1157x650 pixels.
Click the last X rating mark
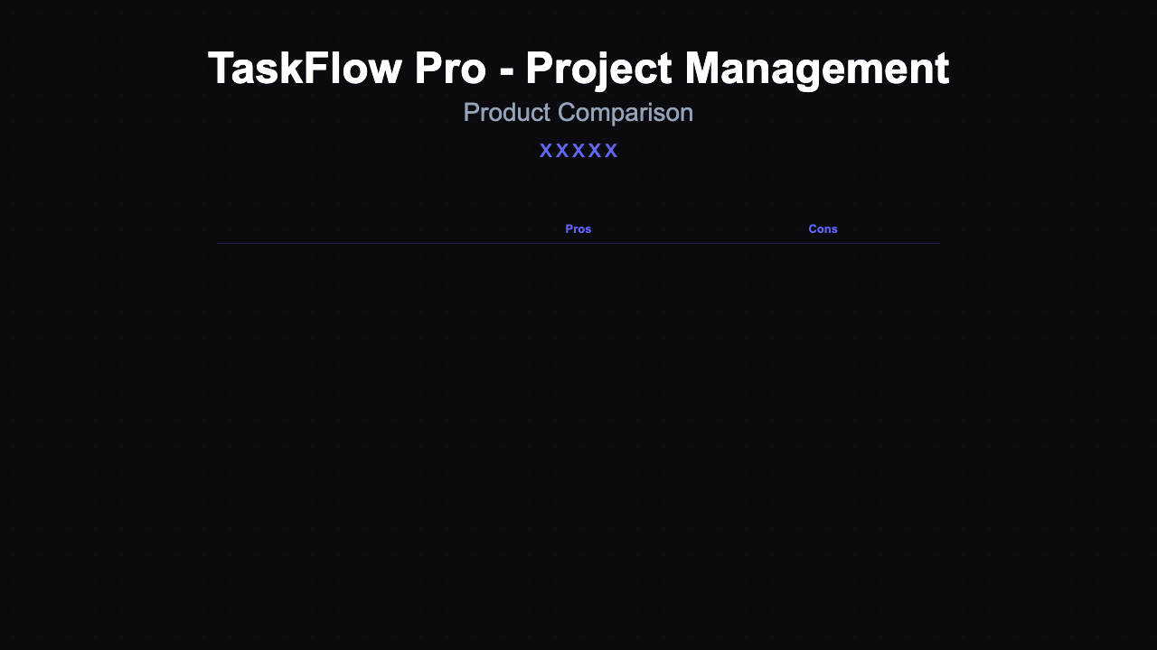coord(611,151)
